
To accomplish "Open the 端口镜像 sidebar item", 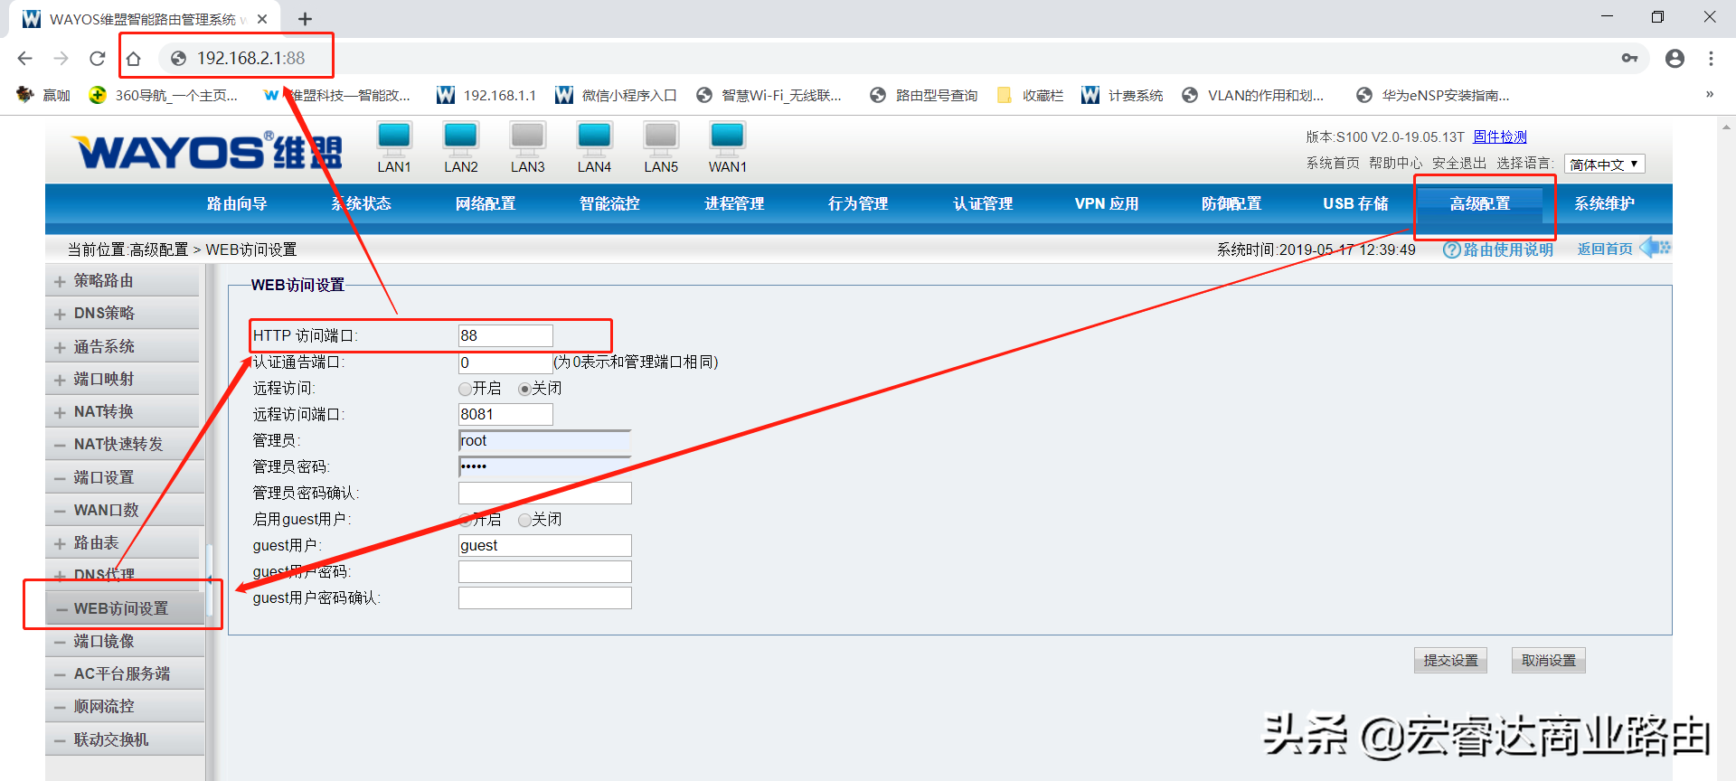I will 125,641.
